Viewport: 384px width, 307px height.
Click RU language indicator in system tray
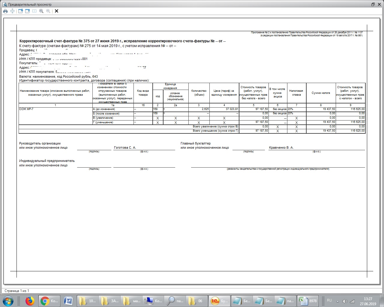tap(329, 300)
